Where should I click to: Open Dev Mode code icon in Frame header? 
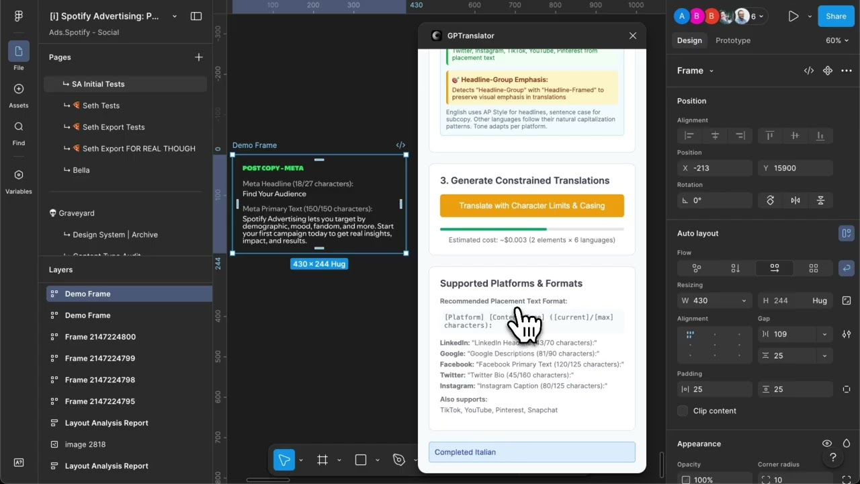point(809,71)
